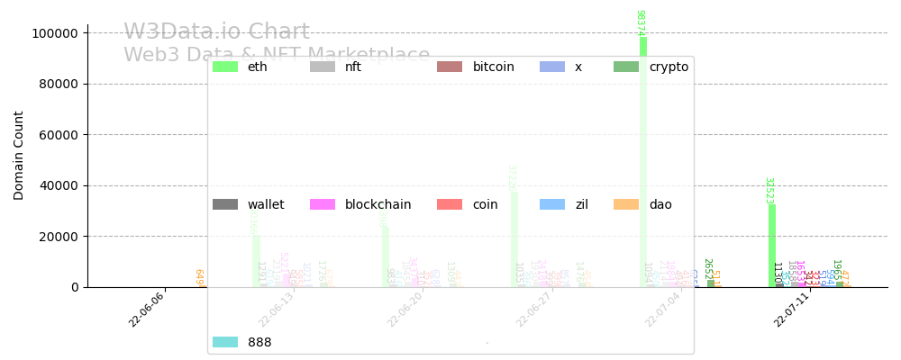The image size is (901, 360).
Task: Click the 22-06-06 x-axis date label
Action: [x=147, y=310]
